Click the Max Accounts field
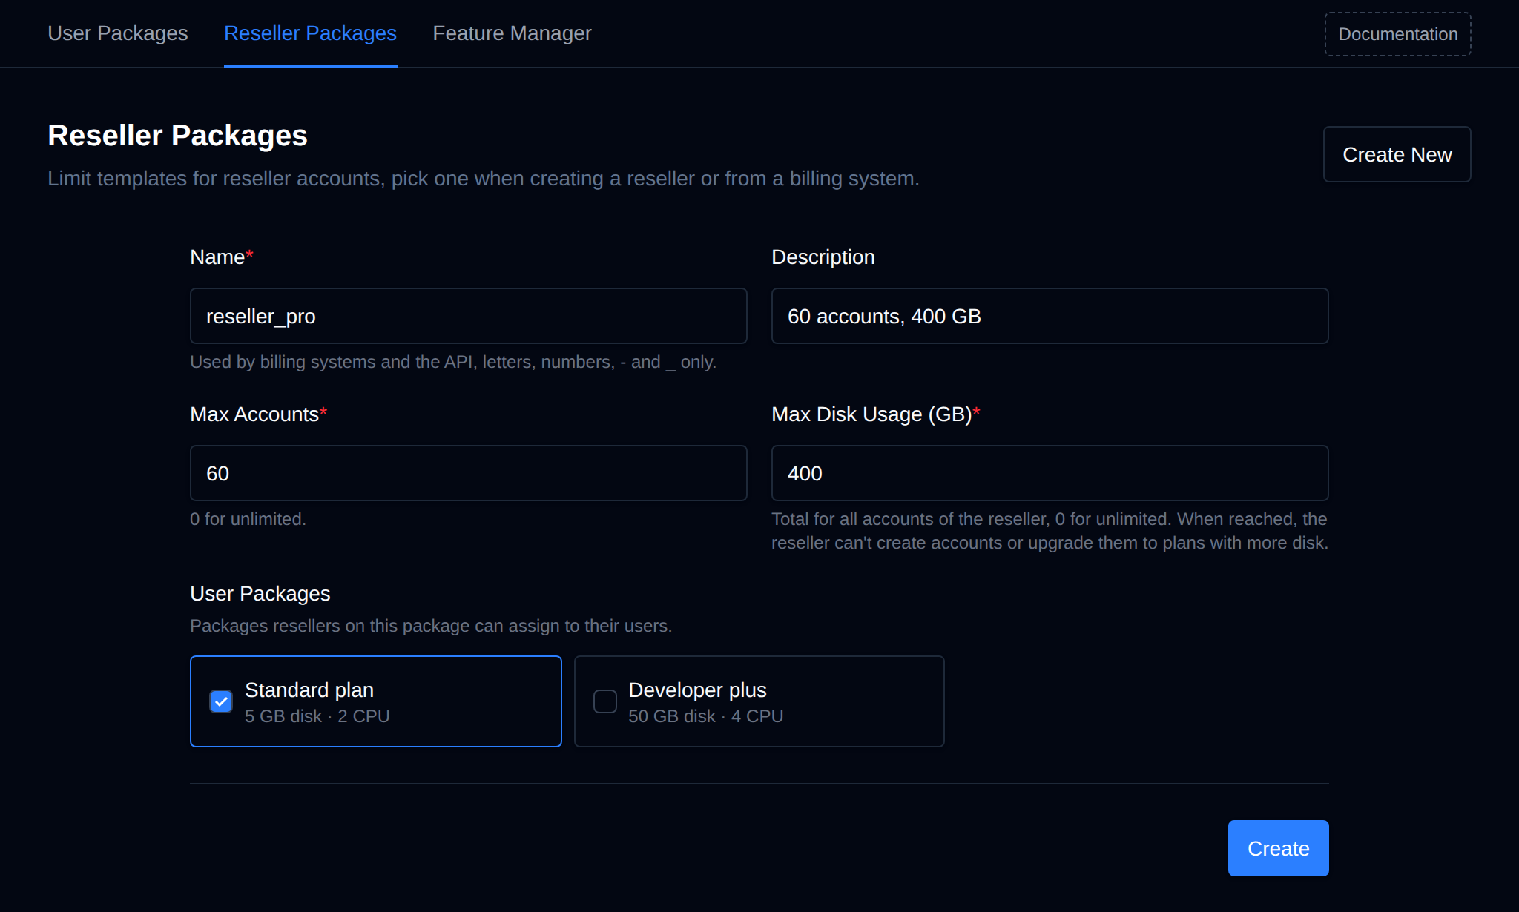The image size is (1519, 912). [x=468, y=473]
